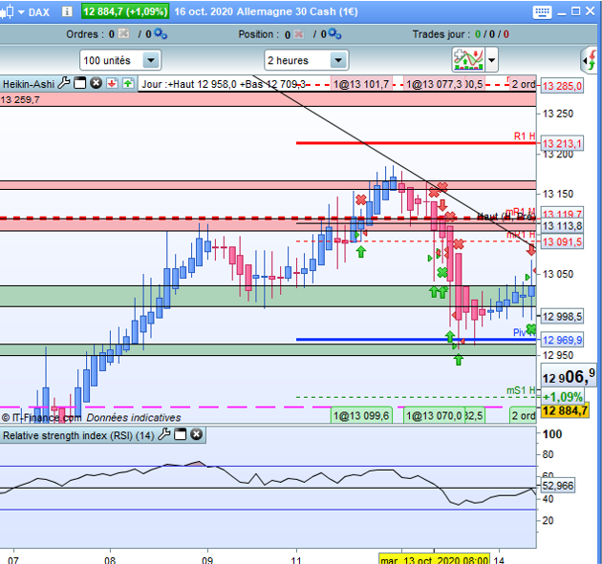Click the current price 12 906,9 box
This screenshot has width=602, height=564.
click(x=569, y=376)
